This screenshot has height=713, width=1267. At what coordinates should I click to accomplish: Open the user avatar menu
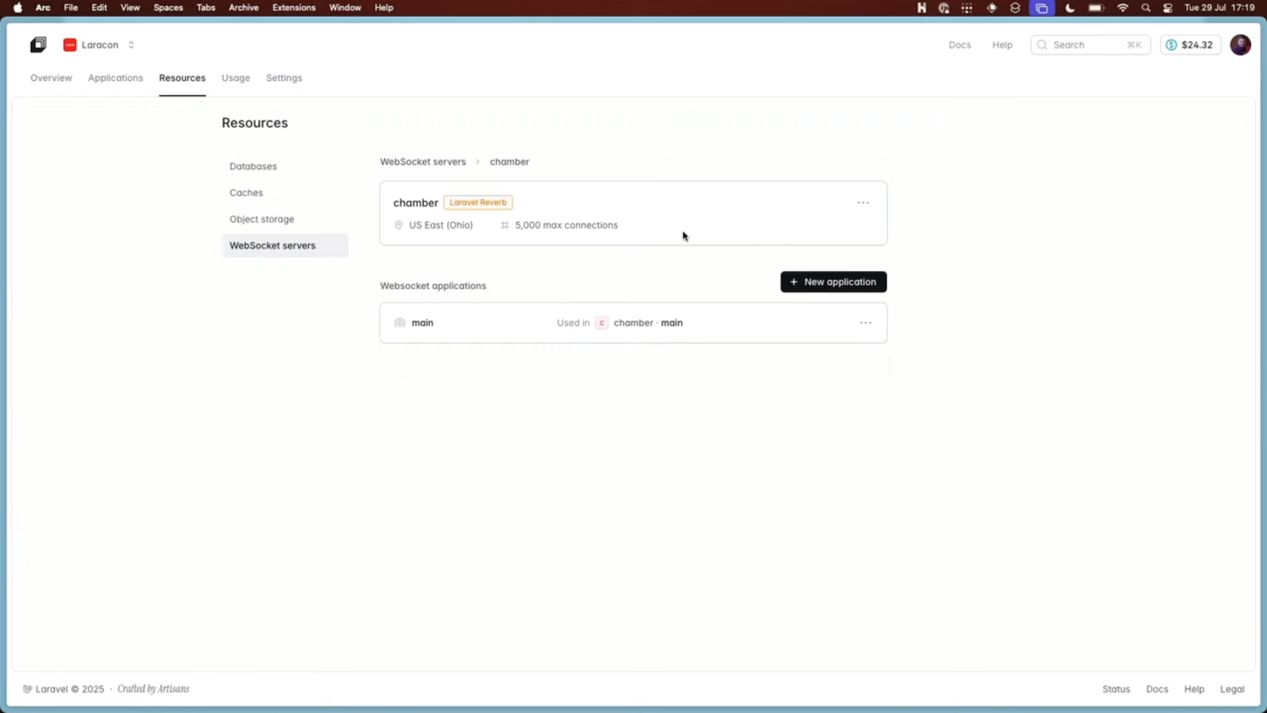tap(1241, 45)
